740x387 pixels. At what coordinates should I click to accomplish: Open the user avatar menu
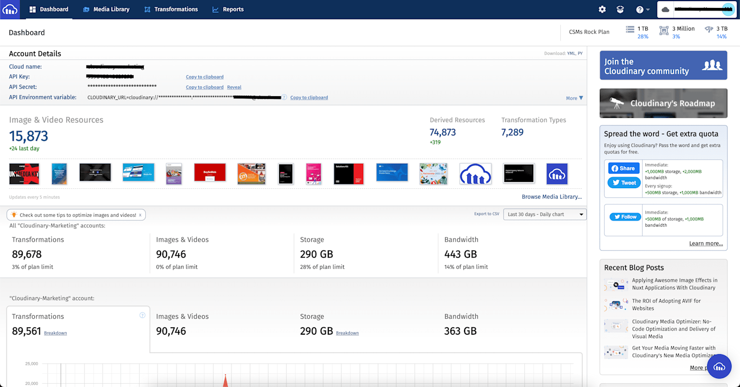[727, 10]
